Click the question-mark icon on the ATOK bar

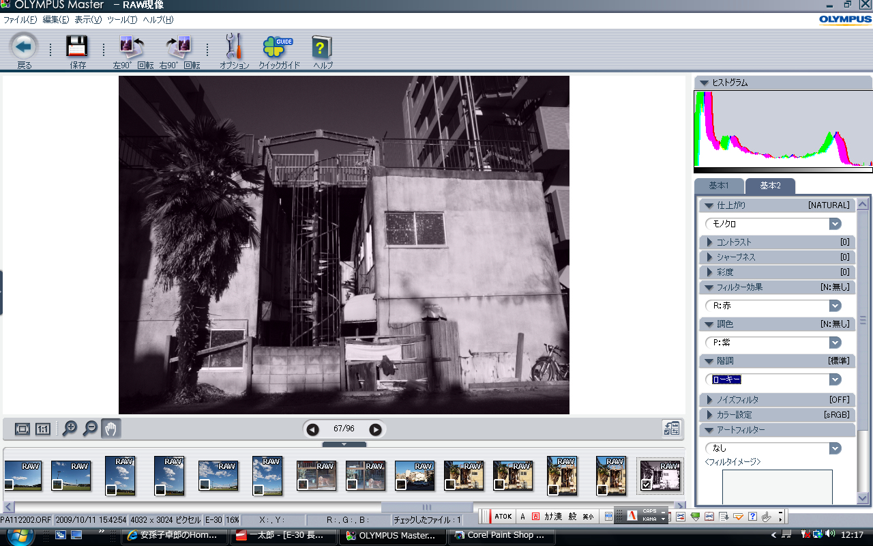tap(752, 517)
